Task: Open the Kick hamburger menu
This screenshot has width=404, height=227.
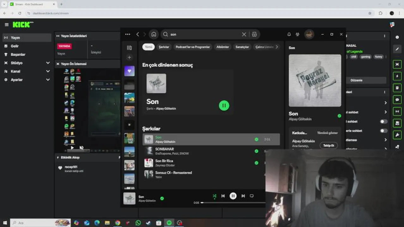Action: (x=6, y=25)
